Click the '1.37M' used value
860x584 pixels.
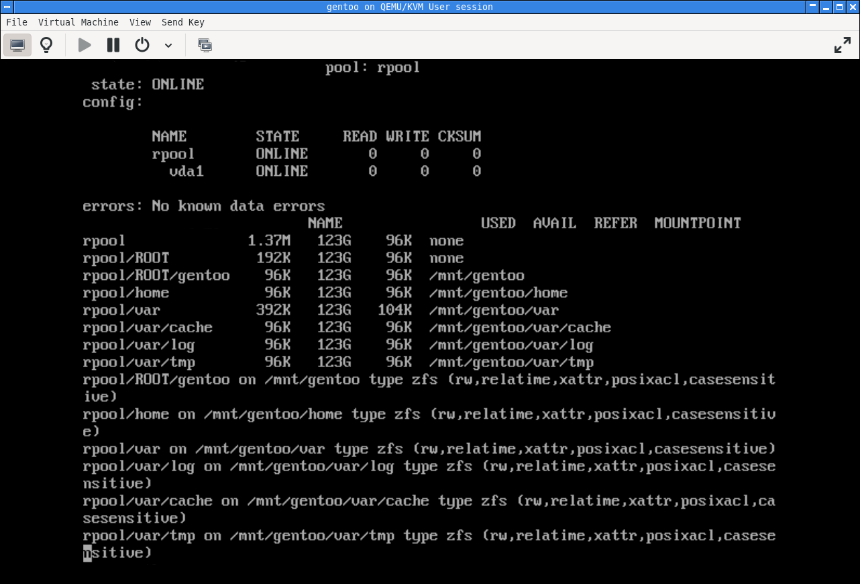(x=269, y=241)
